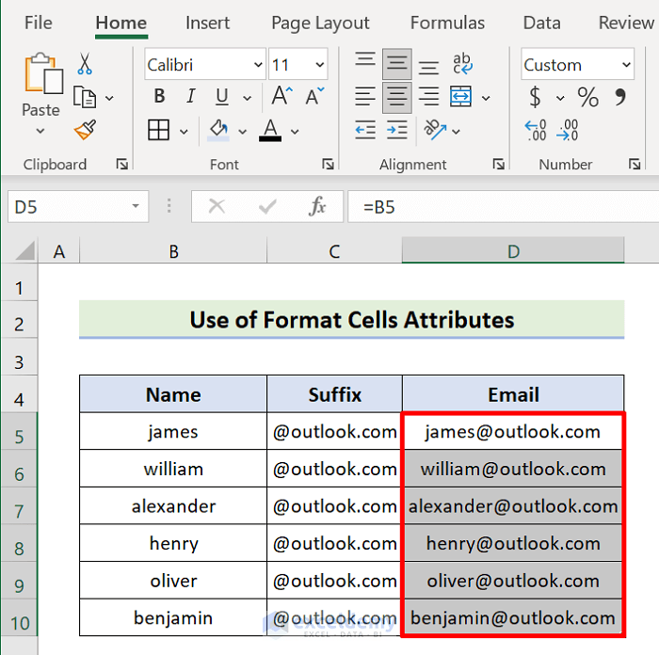
Task: Click the Select All corner triangle
Action: click(x=25, y=251)
